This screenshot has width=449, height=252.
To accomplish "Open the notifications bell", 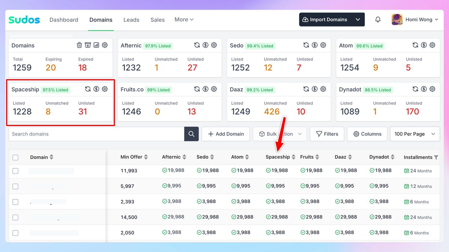I will [378, 20].
